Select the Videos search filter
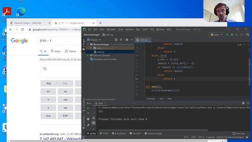The height and width of the screenshot is (142, 252). [x=70, y=51]
